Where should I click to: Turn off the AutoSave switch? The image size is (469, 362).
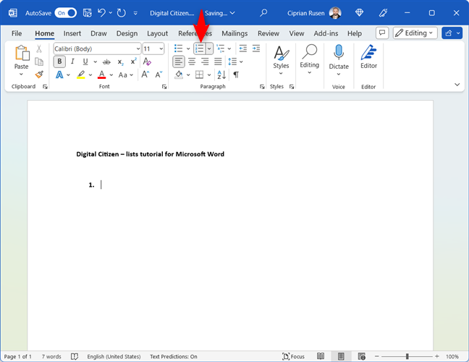[x=66, y=13]
